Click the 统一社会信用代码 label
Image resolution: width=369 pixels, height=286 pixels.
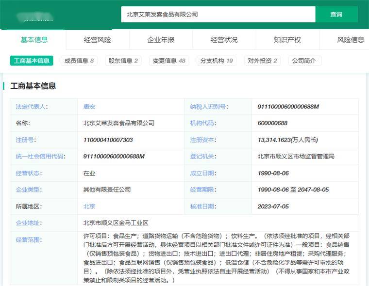[40, 156]
